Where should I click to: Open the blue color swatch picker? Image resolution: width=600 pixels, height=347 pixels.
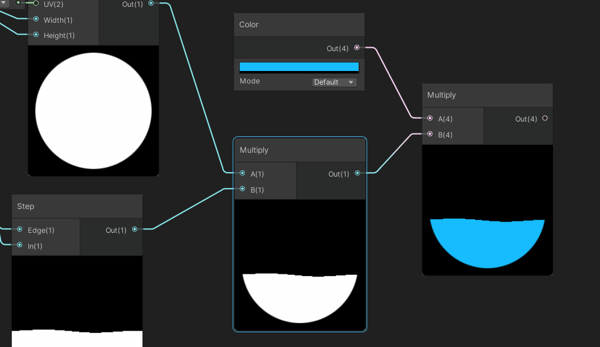299,67
